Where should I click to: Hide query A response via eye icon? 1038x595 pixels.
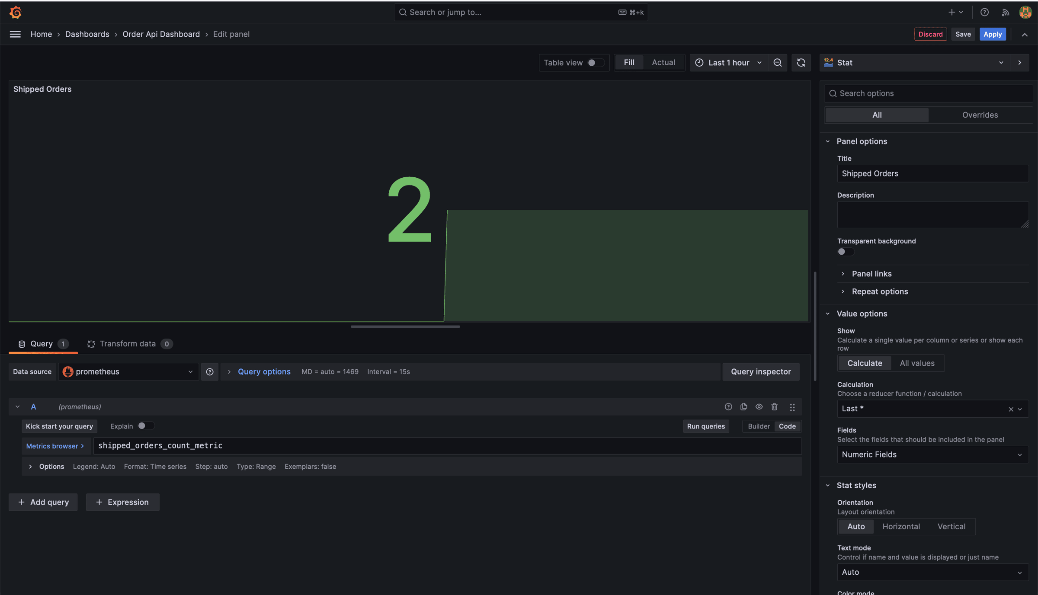pos(759,407)
